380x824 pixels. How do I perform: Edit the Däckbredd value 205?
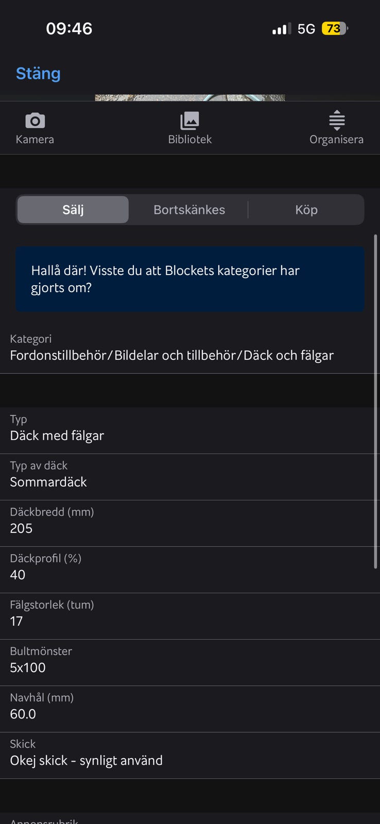[190, 521]
